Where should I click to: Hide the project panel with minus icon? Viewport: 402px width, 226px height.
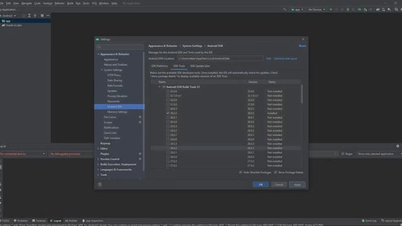[48, 16]
